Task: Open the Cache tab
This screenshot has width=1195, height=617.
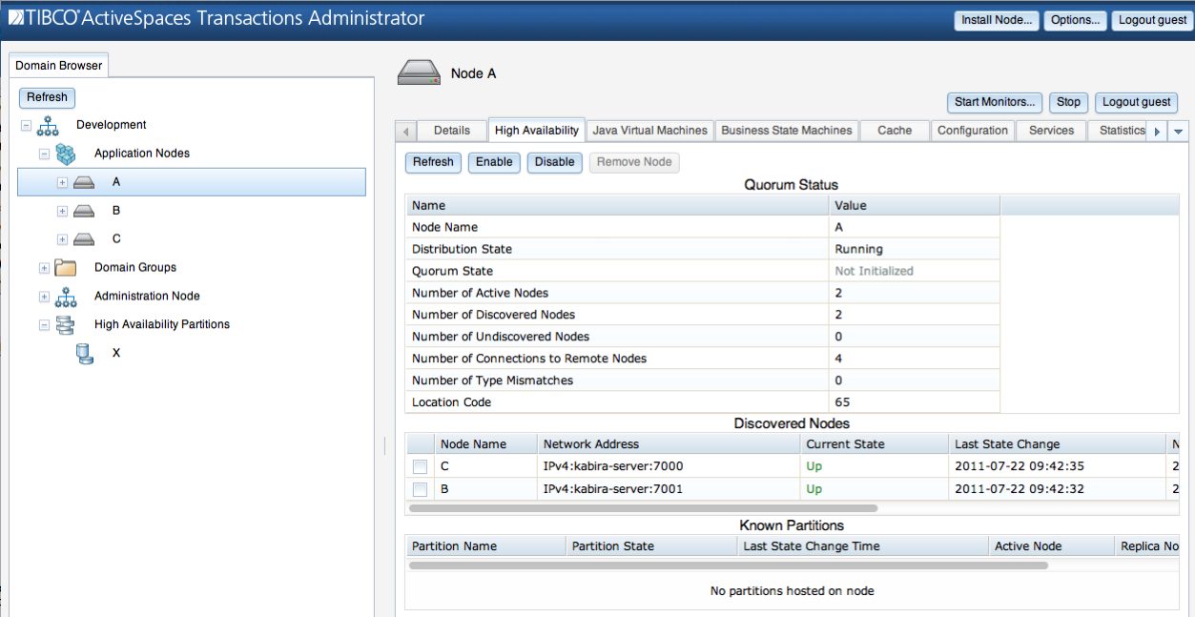Action: (893, 131)
